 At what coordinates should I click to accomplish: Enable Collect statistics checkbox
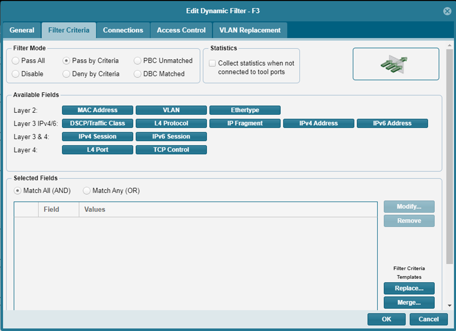pyautogui.click(x=213, y=63)
